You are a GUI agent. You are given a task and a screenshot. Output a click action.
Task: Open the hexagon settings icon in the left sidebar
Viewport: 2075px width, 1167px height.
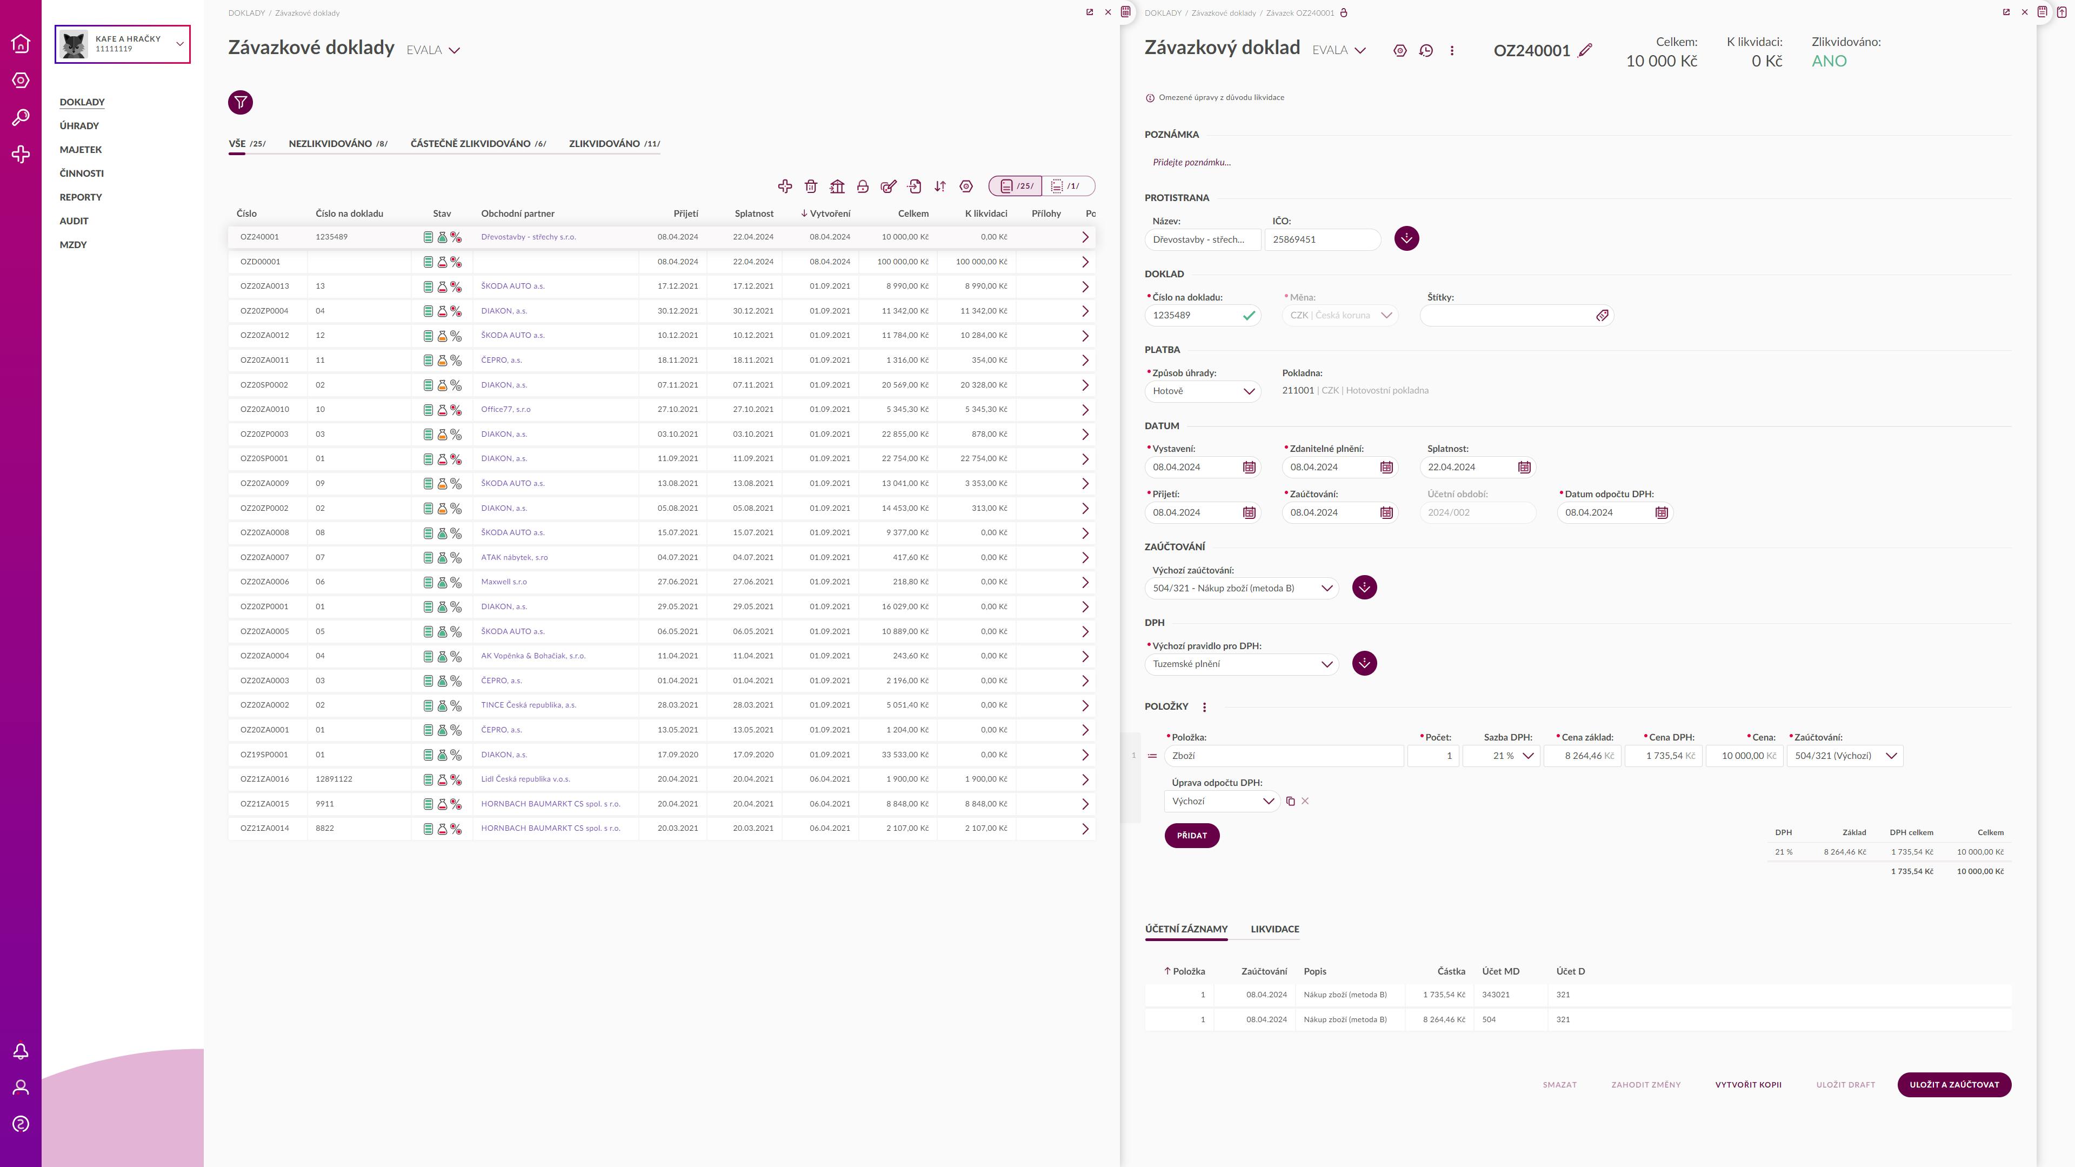(21, 81)
